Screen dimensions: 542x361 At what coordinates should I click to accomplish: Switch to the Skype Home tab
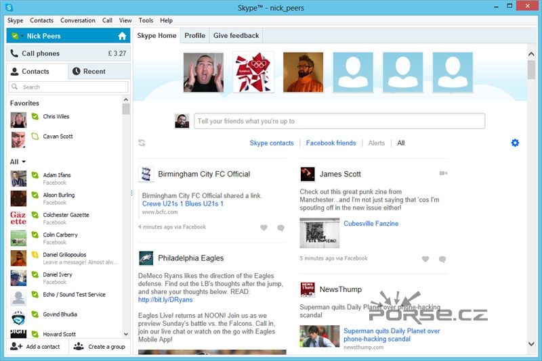point(157,36)
